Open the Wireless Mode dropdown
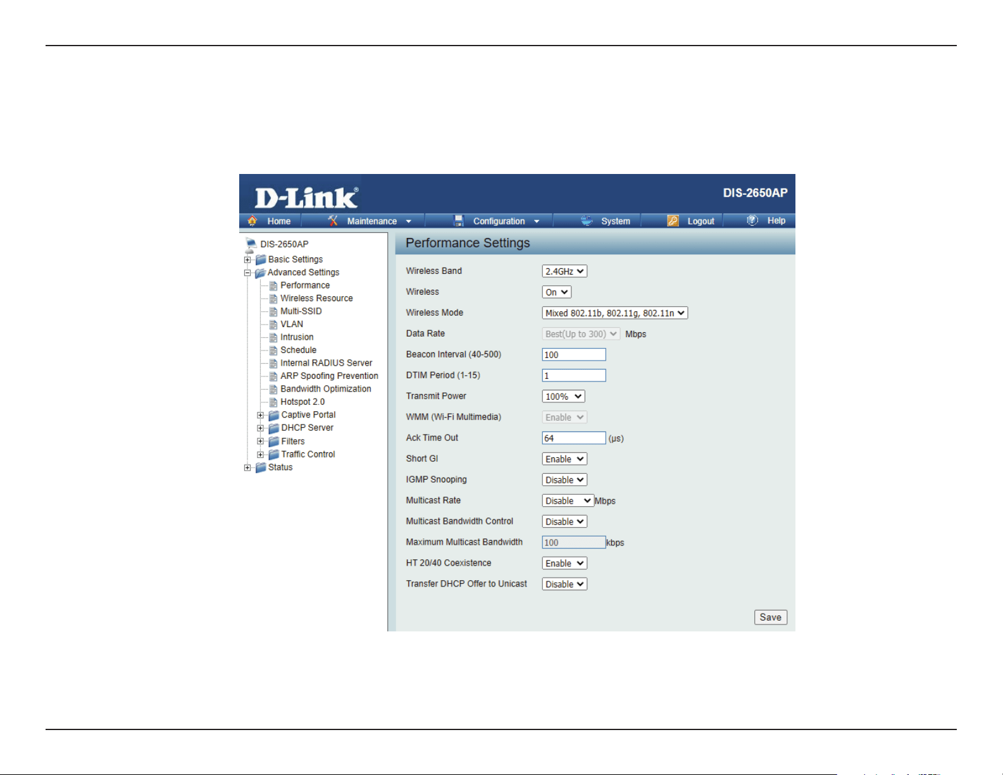The image size is (1003, 775). click(615, 313)
